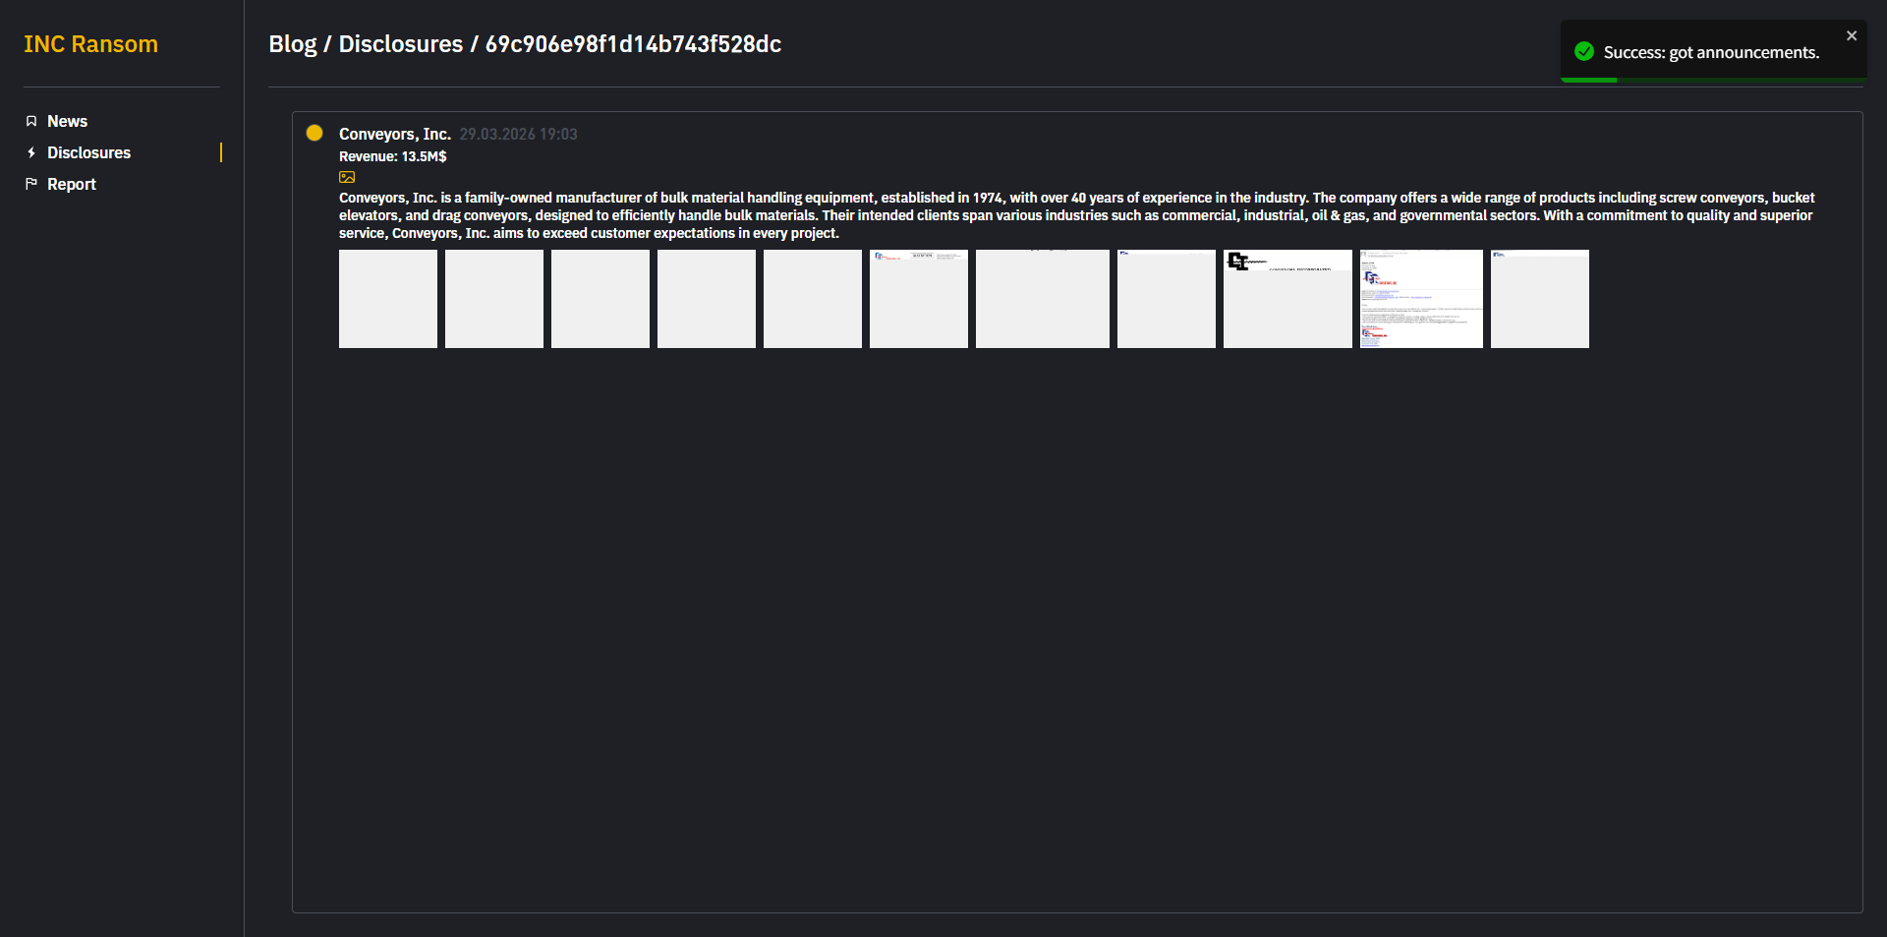
Task: Click the flag icon beside Report
Action: tap(31, 184)
